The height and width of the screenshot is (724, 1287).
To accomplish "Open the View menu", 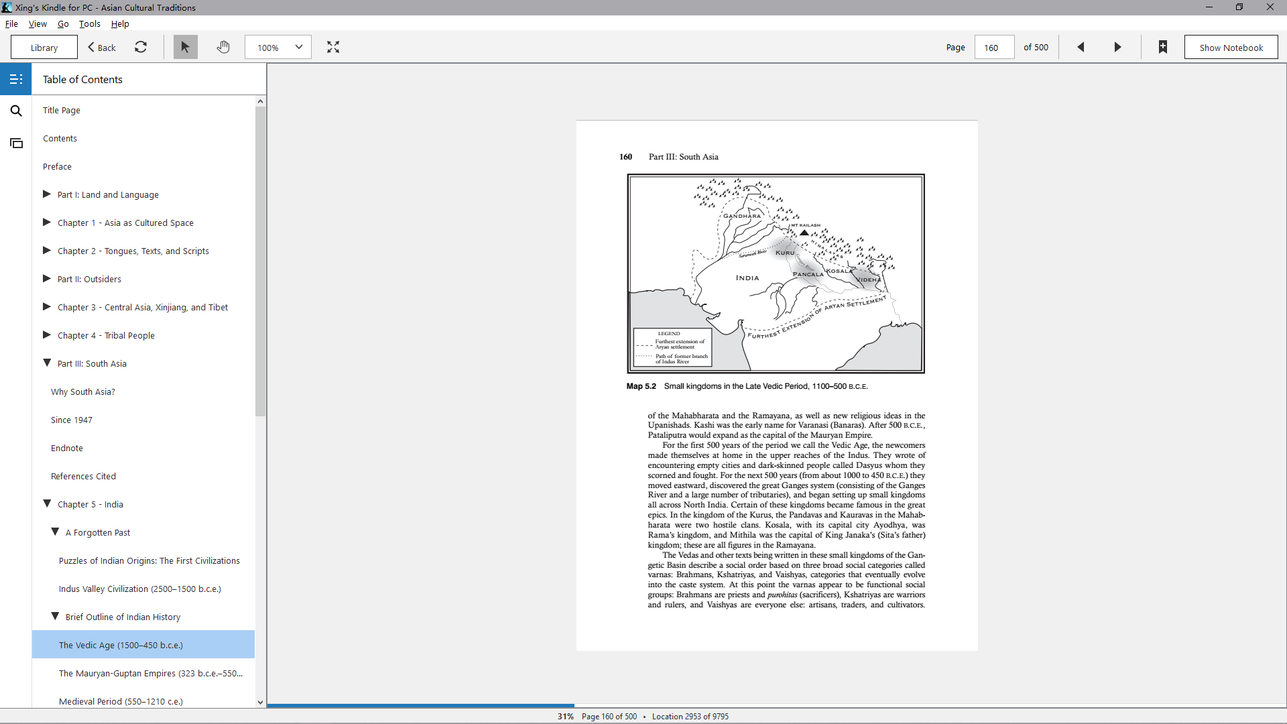I will pos(38,23).
